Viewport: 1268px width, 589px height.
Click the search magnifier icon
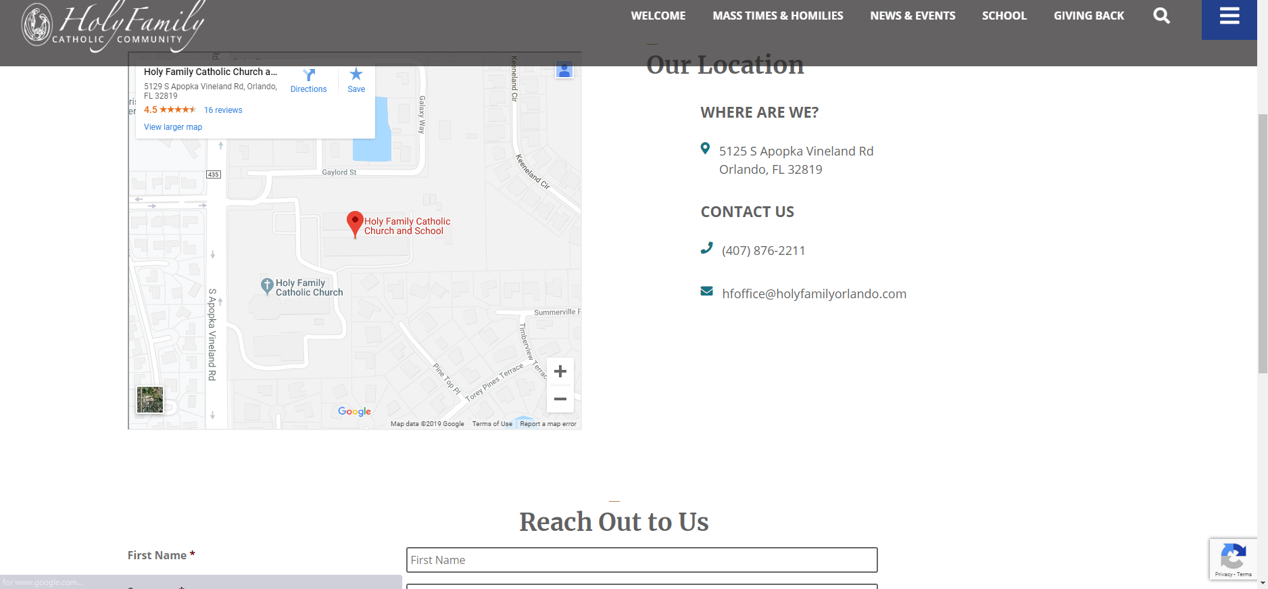coord(1161,16)
